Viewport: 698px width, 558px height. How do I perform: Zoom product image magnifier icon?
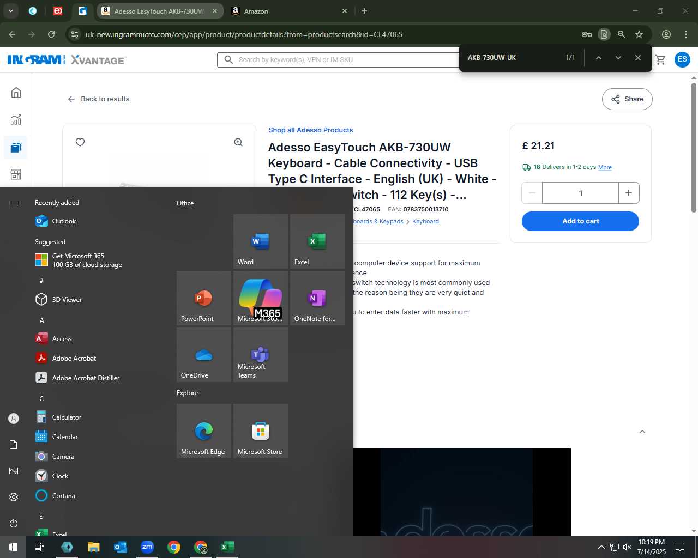point(238,142)
